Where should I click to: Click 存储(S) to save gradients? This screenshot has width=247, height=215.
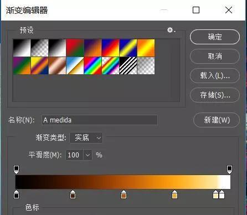[x=215, y=95]
